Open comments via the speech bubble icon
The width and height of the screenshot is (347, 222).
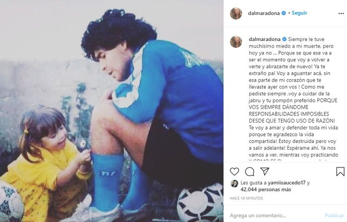click(x=250, y=172)
